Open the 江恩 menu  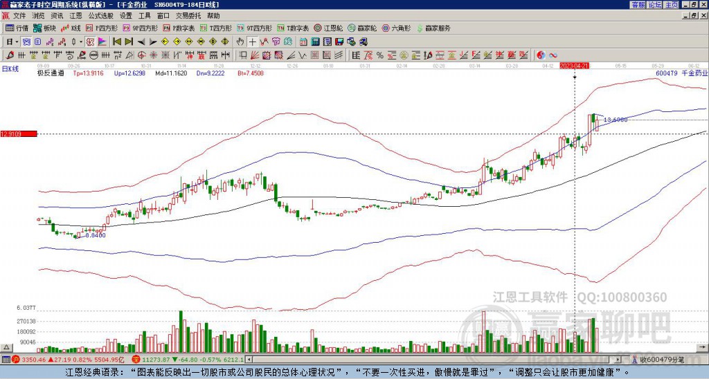(x=75, y=16)
